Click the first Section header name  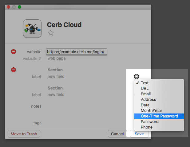click(x=55, y=70)
